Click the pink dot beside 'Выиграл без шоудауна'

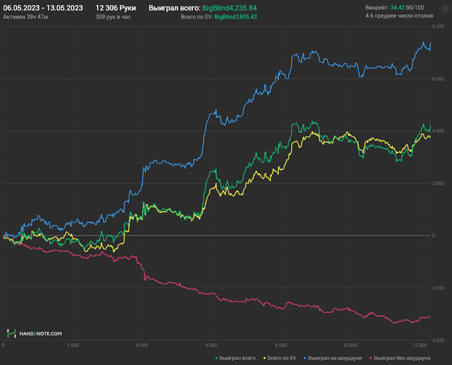coord(371,358)
